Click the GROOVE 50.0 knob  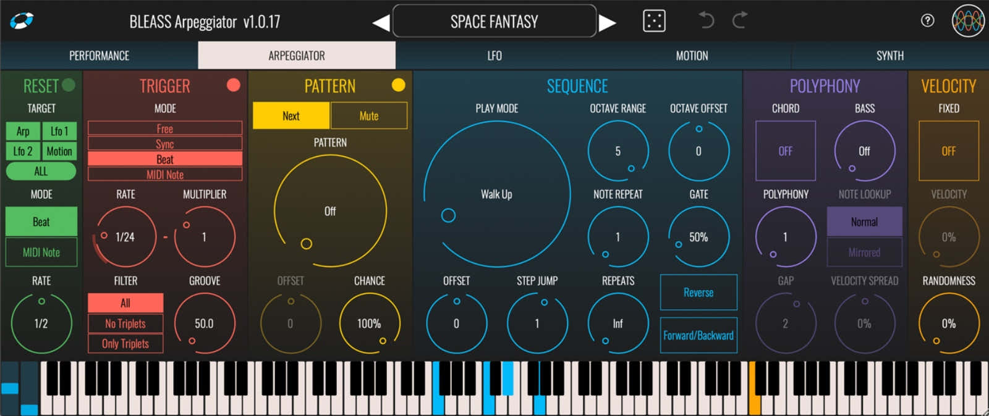205,323
